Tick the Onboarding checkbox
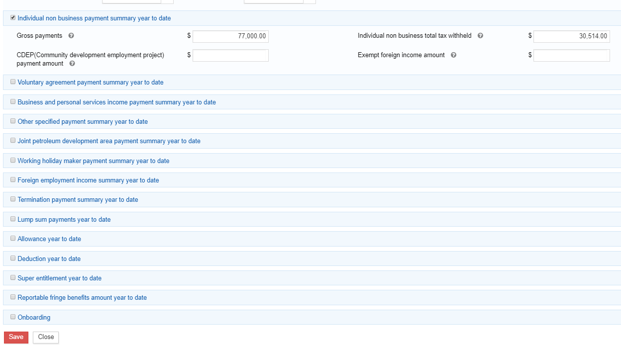This screenshot has height=345, width=621. coord(13,317)
